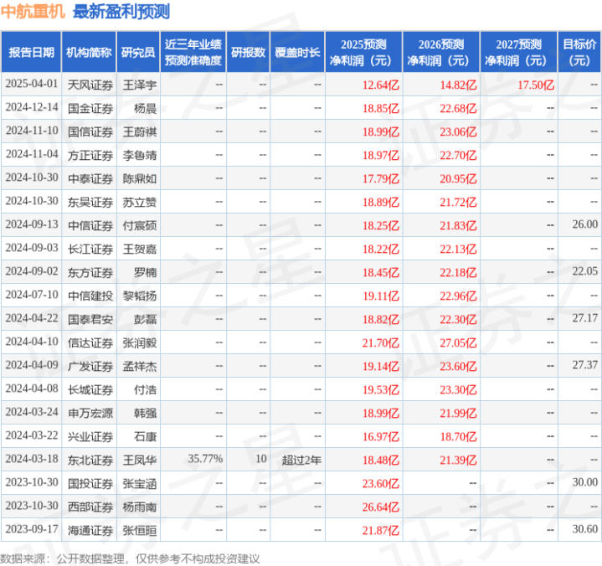Click the 东吴证券 institution cell

(x=90, y=202)
